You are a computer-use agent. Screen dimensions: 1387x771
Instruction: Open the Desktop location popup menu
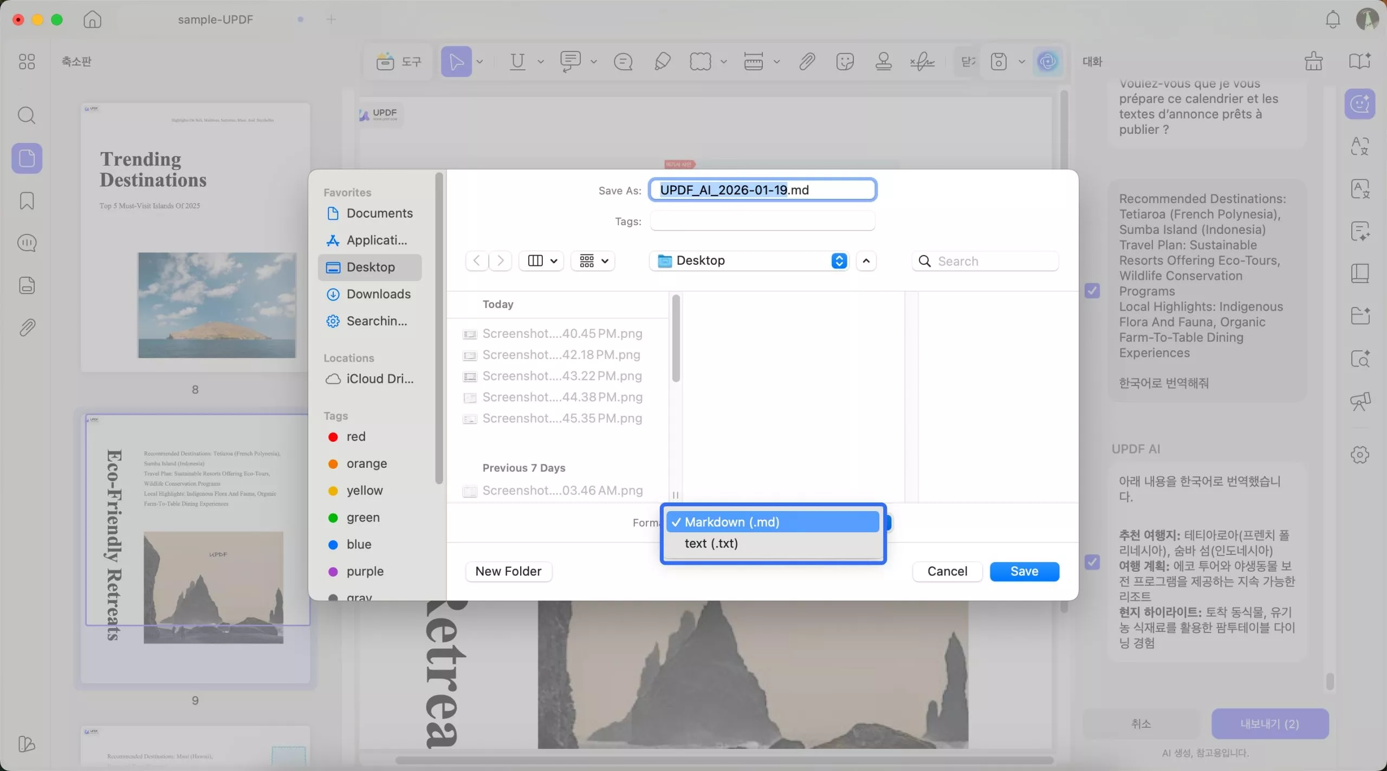point(750,261)
